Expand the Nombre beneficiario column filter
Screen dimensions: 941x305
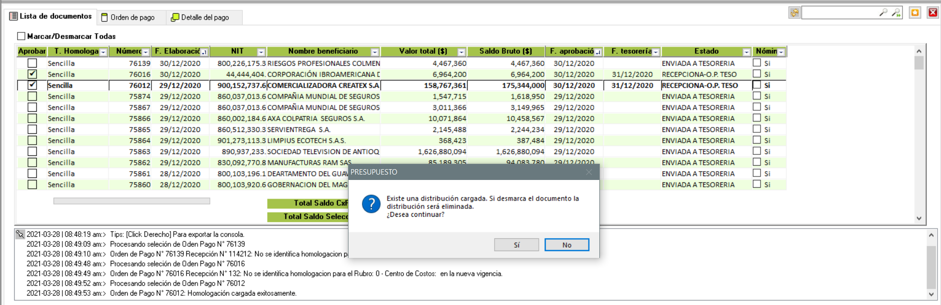pos(375,52)
